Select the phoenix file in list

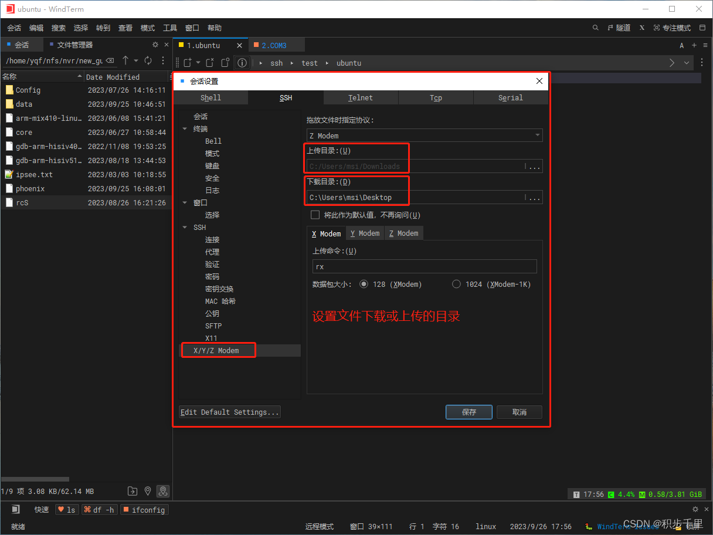86,189
